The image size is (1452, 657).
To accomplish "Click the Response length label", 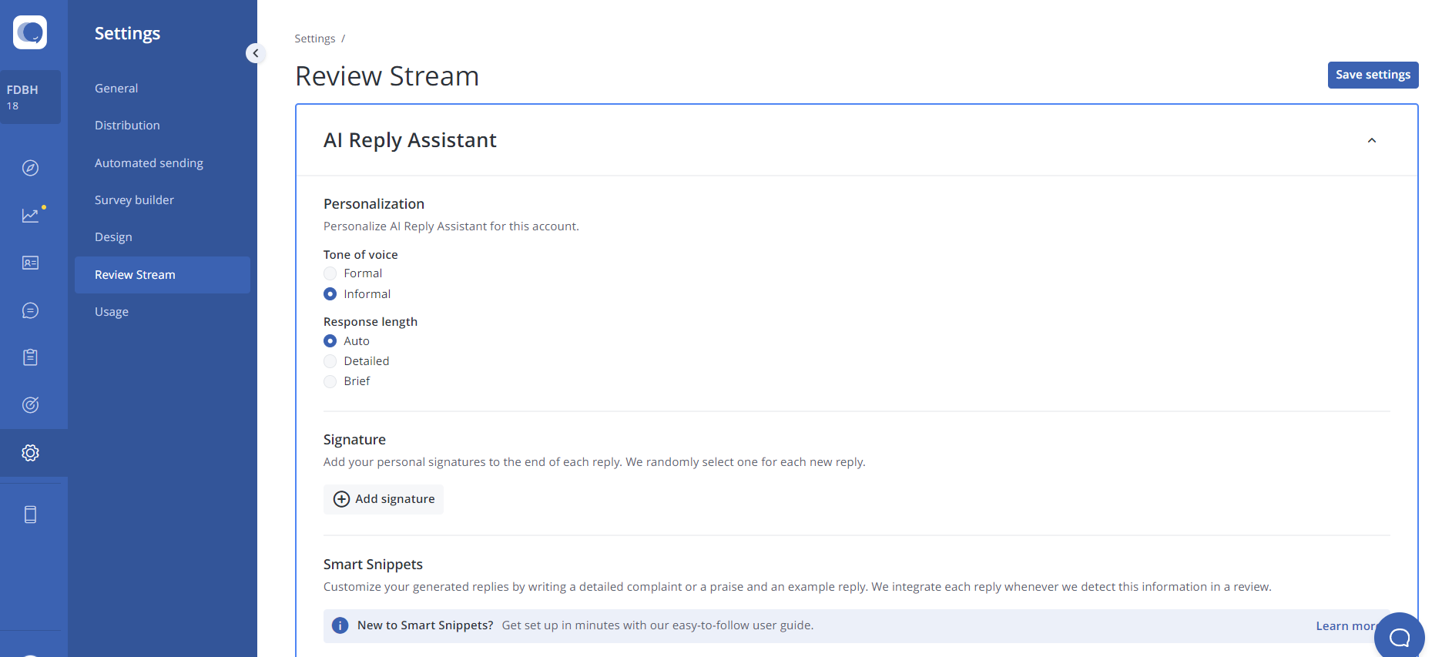I will (371, 322).
